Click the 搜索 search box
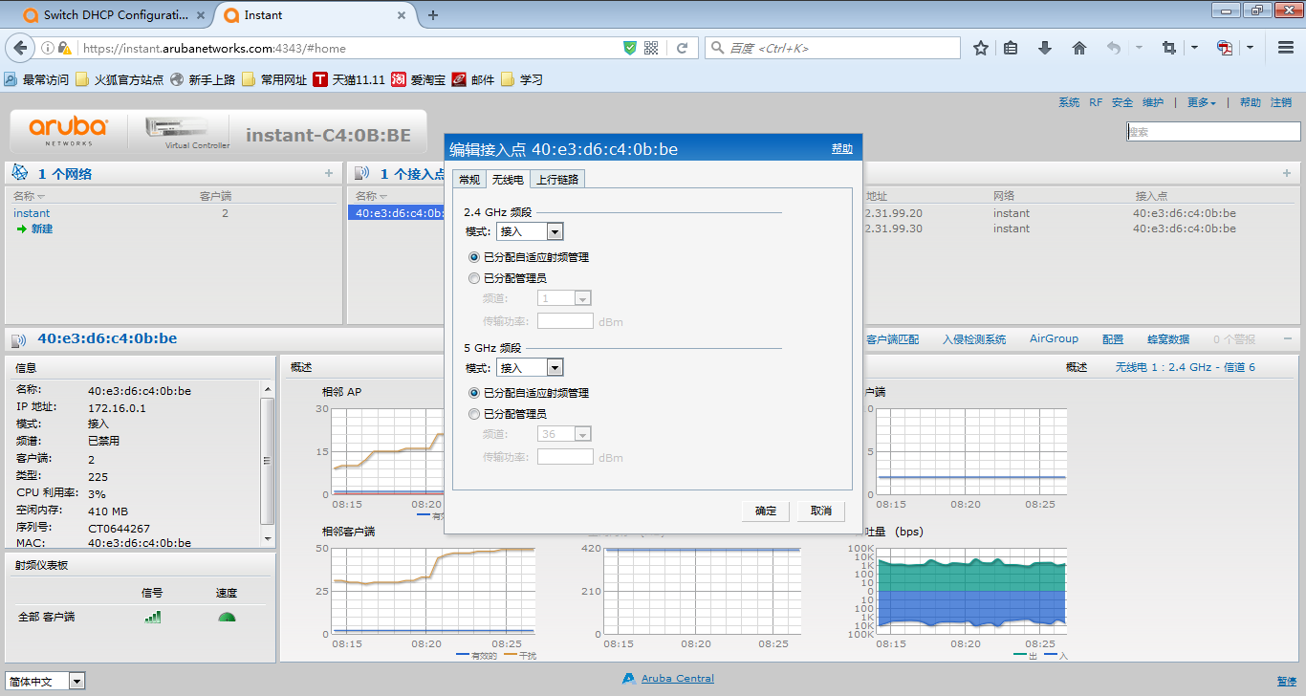Image resolution: width=1306 pixels, height=696 pixels. point(1213,132)
